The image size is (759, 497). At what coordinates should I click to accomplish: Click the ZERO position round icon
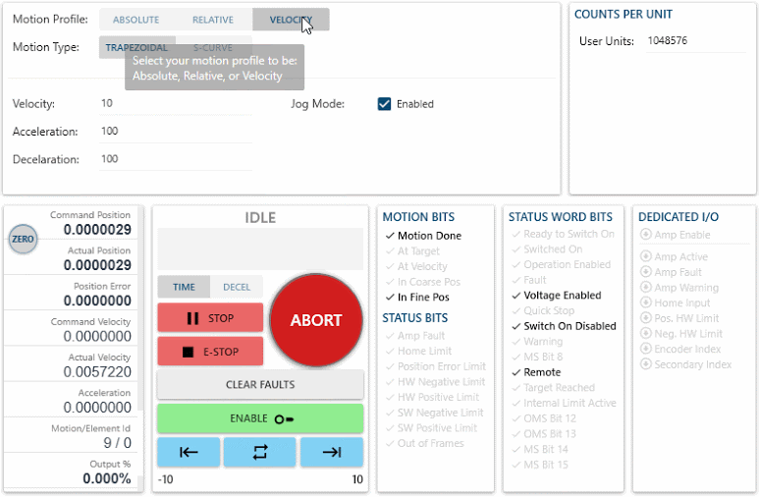22,239
